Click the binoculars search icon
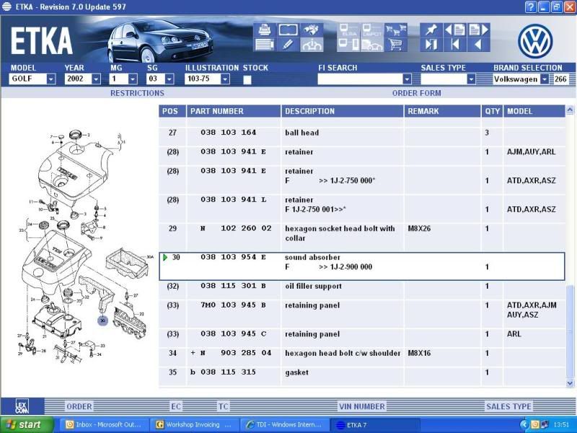 point(312,30)
